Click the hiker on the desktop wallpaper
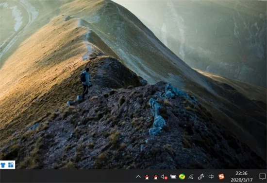The image size is (267, 183). [x=85, y=83]
